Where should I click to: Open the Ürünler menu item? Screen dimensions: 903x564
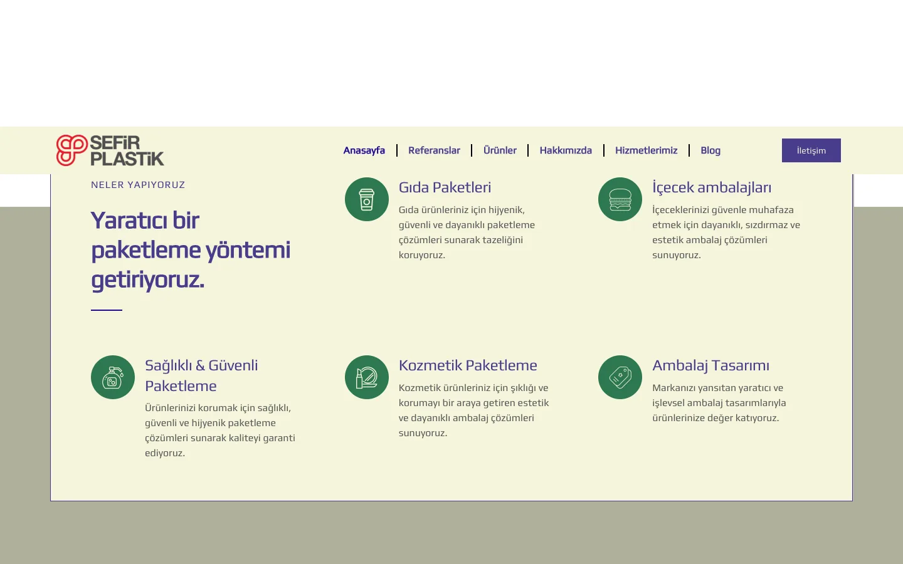(x=500, y=150)
